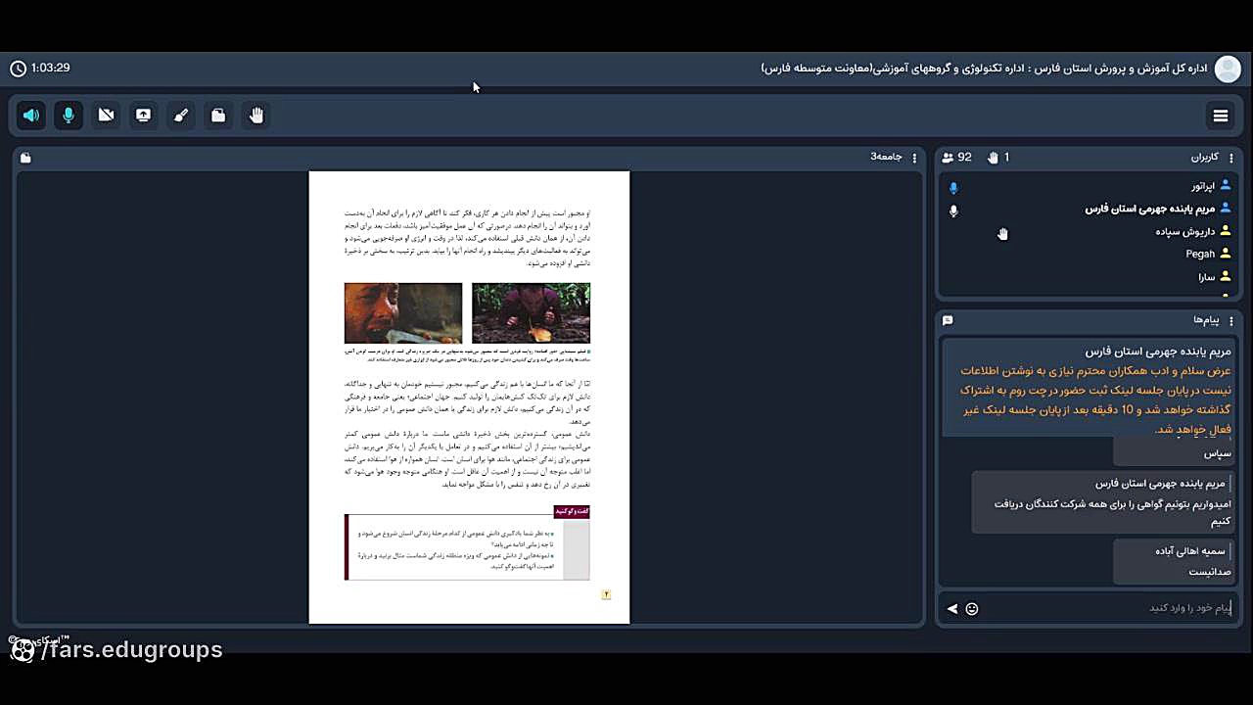Click the raised hands count icon
The height and width of the screenshot is (705, 1253).
click(x=993, y=158)
